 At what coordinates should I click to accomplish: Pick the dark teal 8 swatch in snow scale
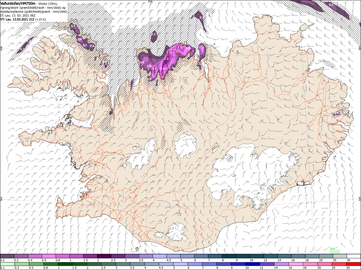pos(229,256)
